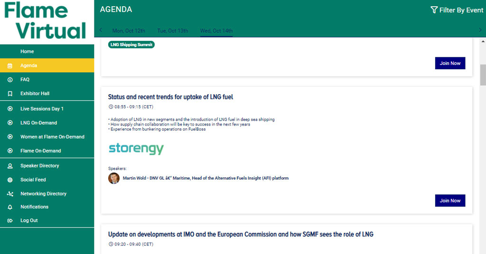Click the Women at Flame On-Demand play icon

click(10, 137)
